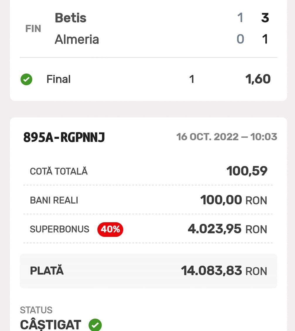Click the CÂȘTIGAT status text
This screenshot has width=295, height=331.
click(x=50, y=325)
